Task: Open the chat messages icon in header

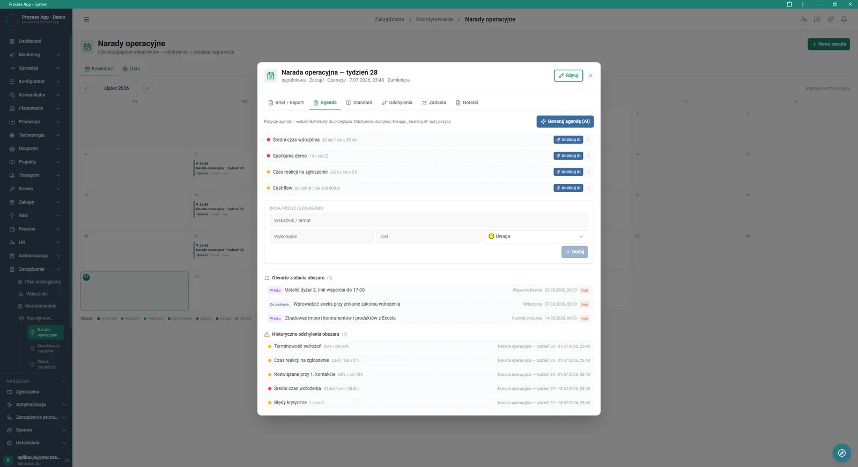Action: coord(817,19)
